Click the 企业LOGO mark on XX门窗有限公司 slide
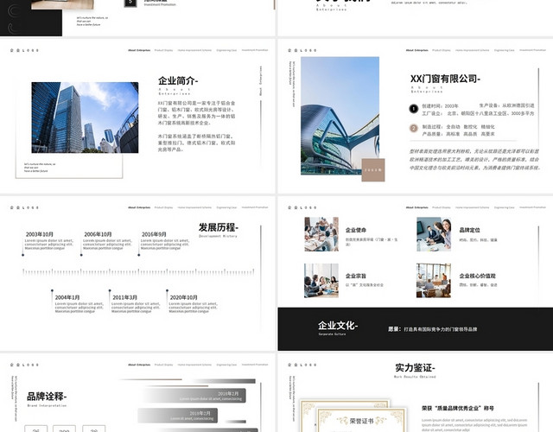 point(302,50)
